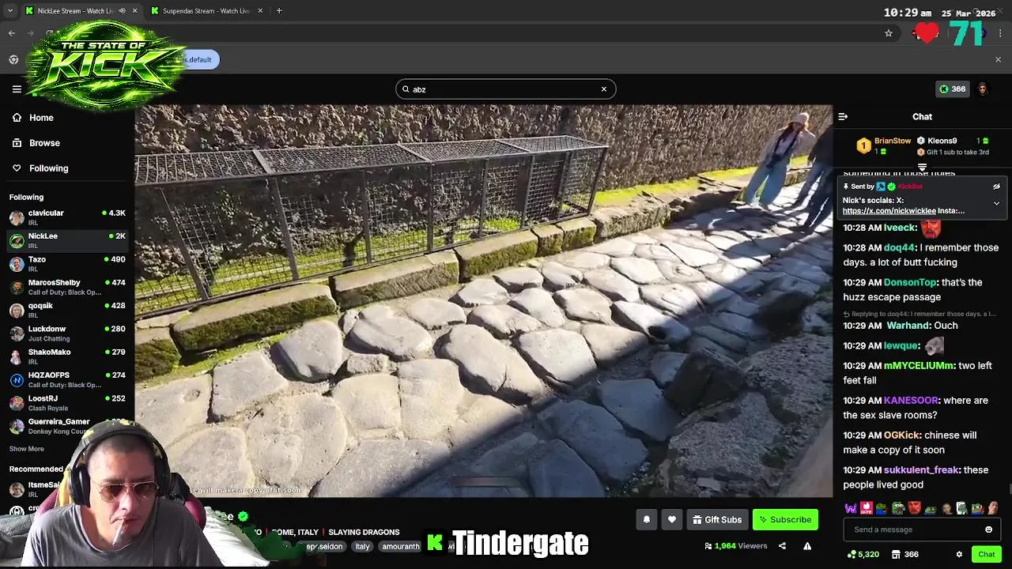The image size is (1012, 569).
Task: Open Luckdonw channel in sidebar
Action: [67, 333]
